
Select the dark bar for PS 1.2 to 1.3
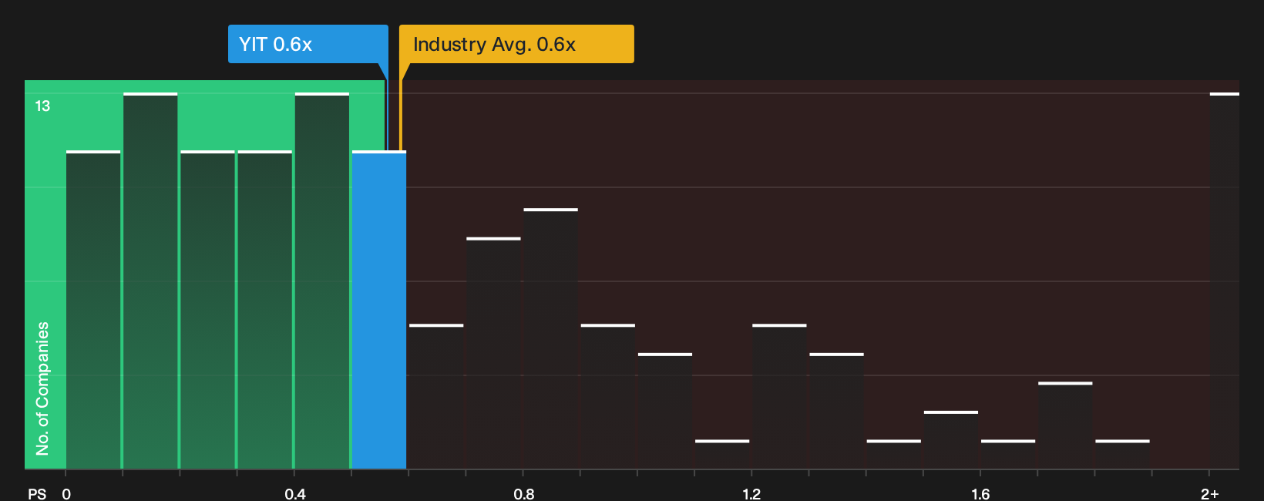point(779,396)
